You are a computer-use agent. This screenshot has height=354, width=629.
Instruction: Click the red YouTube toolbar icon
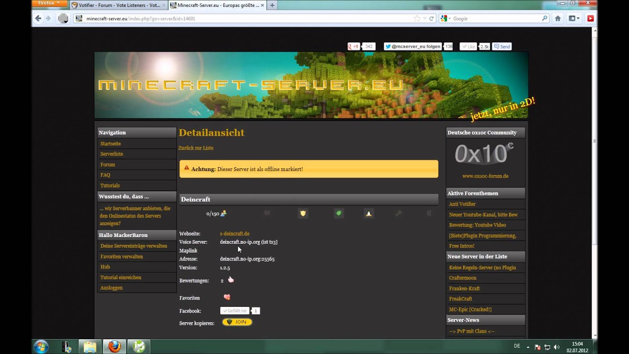[590, 19]
